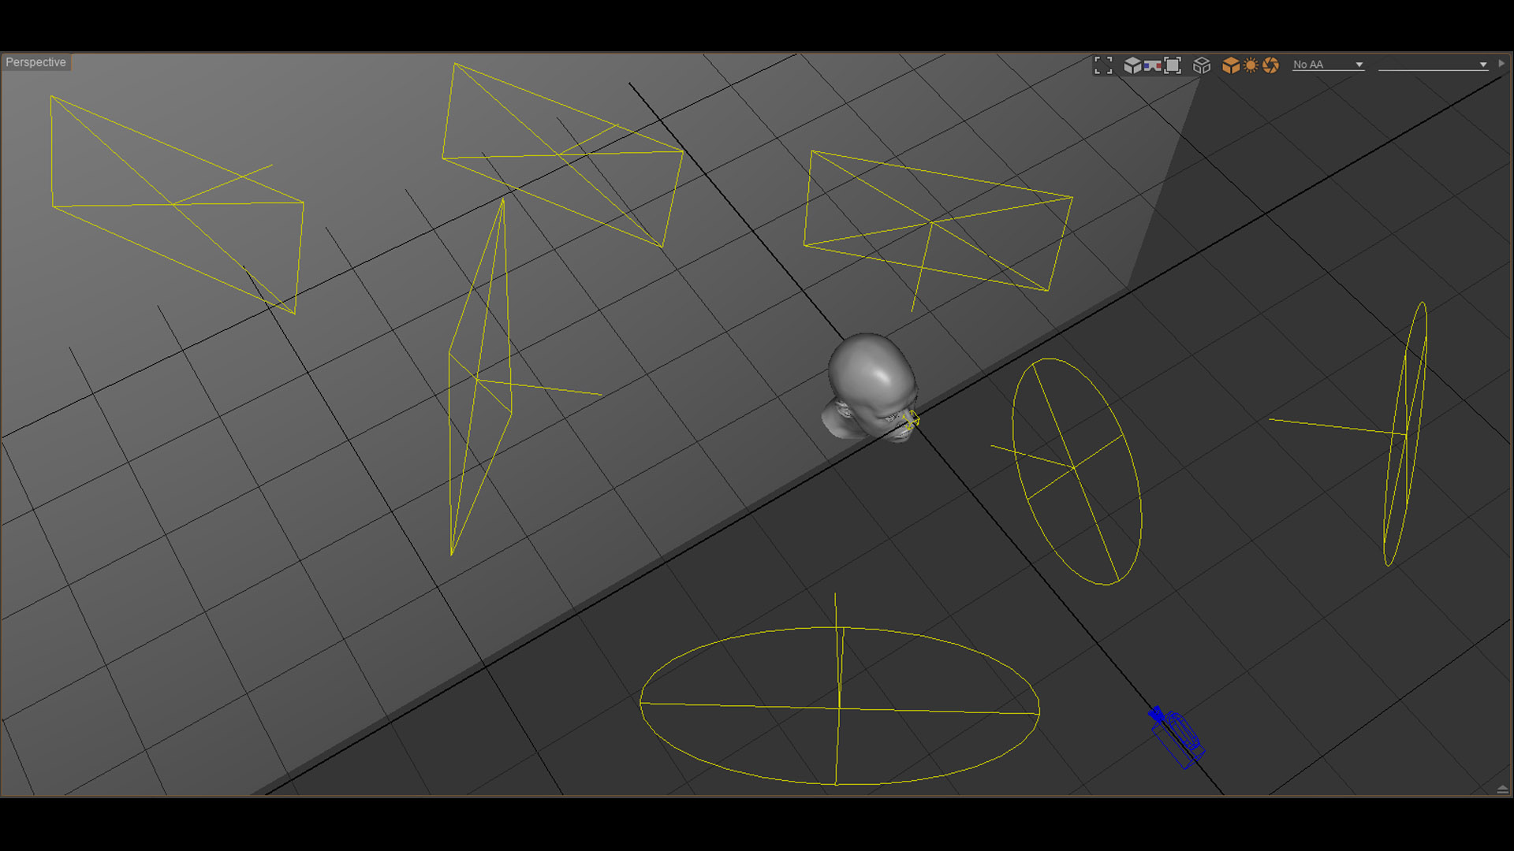Toggle wireframe cube display icon

pyautogui.click(x=1202, y=65)
